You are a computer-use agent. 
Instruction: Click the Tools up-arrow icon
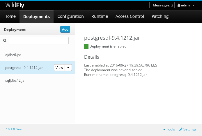pos(164,129)
